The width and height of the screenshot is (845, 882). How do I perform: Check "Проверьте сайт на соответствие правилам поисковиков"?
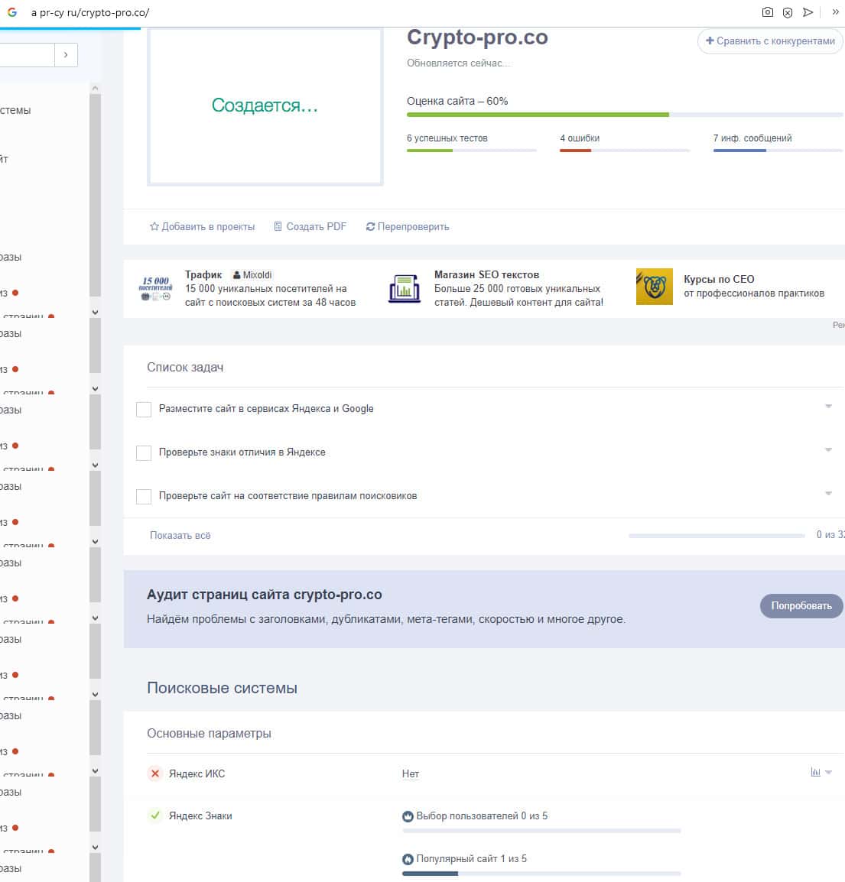(x=144, y=497)
